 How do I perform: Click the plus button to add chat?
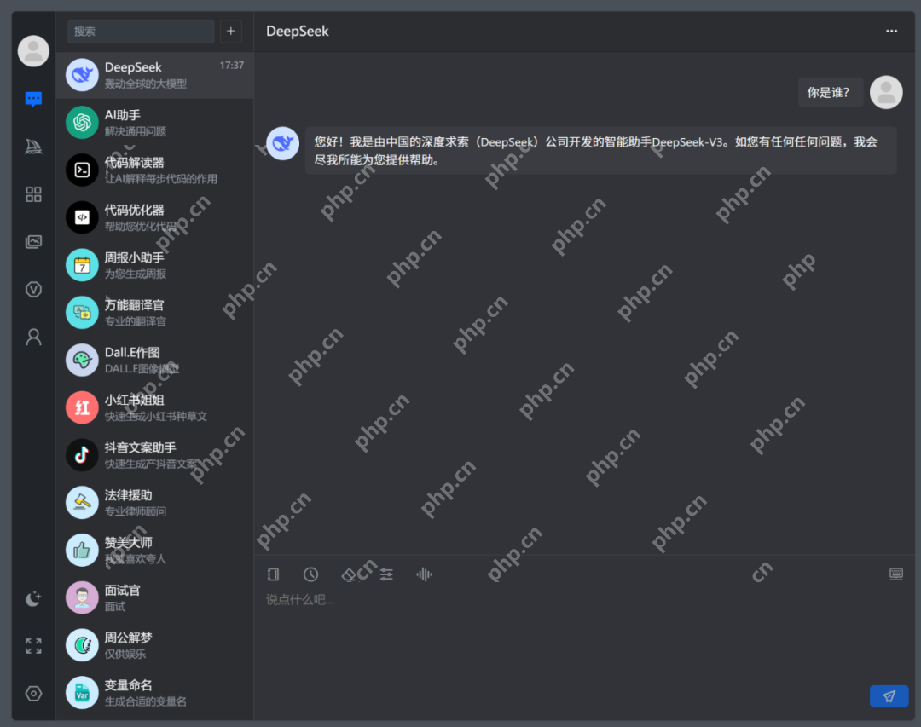[231, 32]
